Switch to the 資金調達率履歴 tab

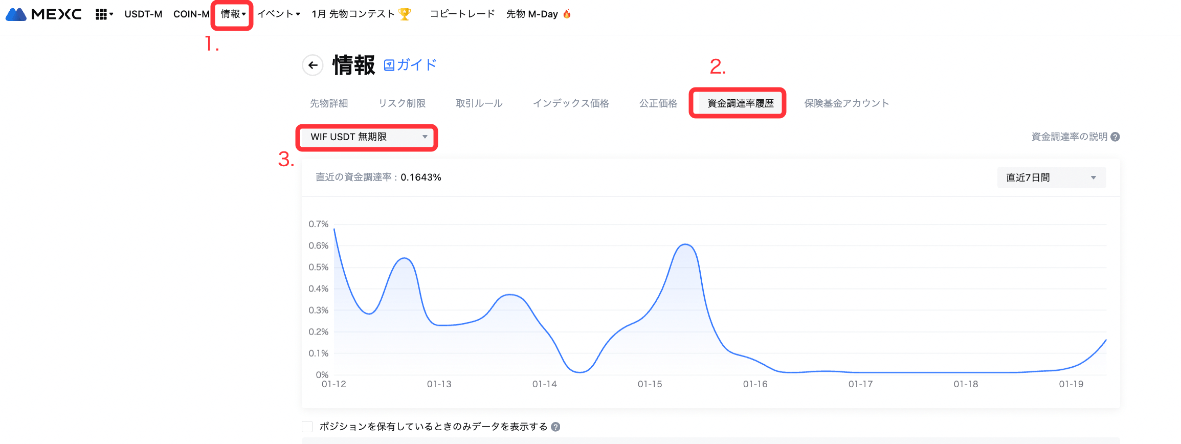click(740, 103)
